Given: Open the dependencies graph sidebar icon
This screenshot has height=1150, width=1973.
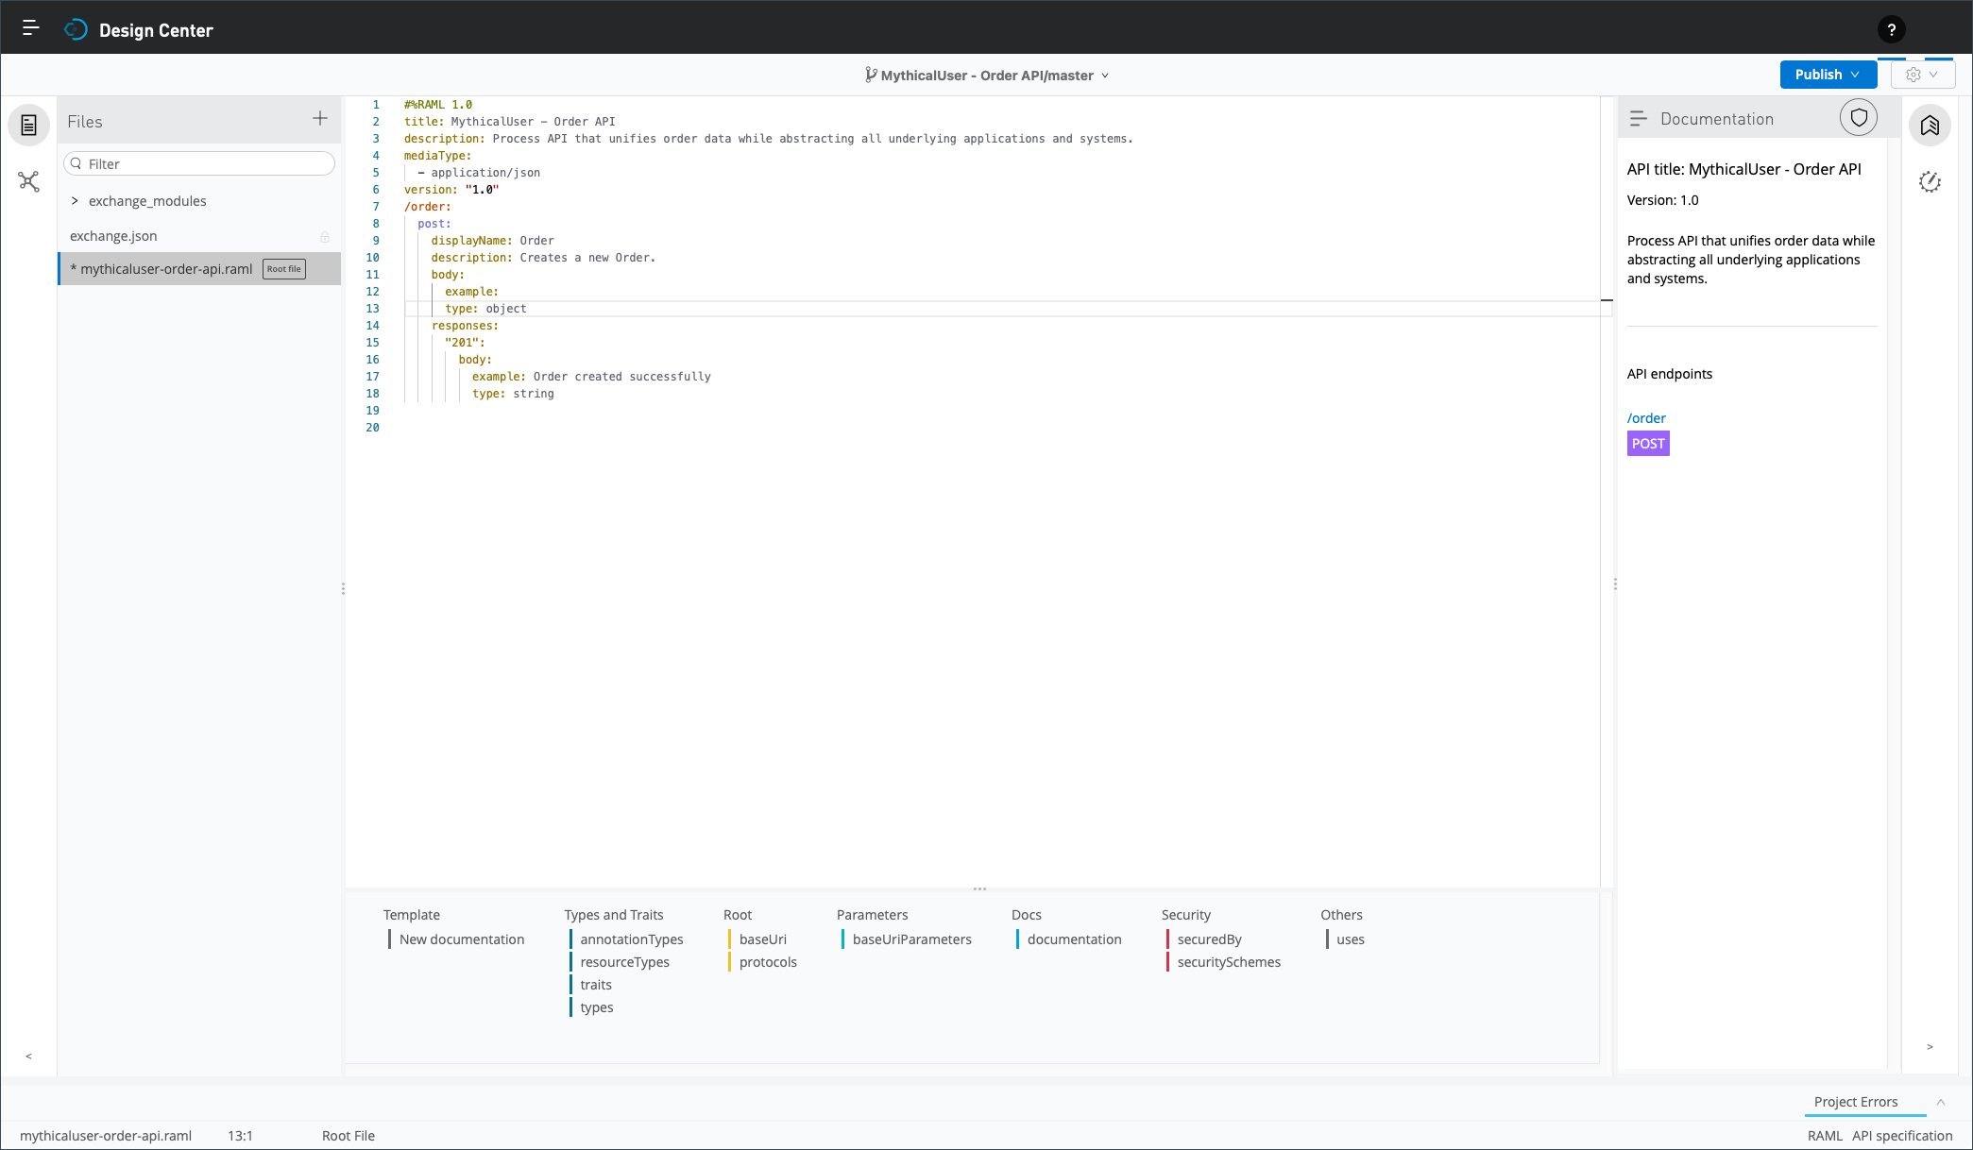Looking at the screenshot, I should pyautogui.click(x=29, y=181).
